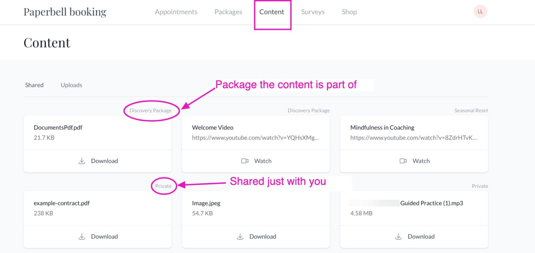
Task: Select the download icon on DocumentsPdf.pdf card
Action: (x=82, y=161)
